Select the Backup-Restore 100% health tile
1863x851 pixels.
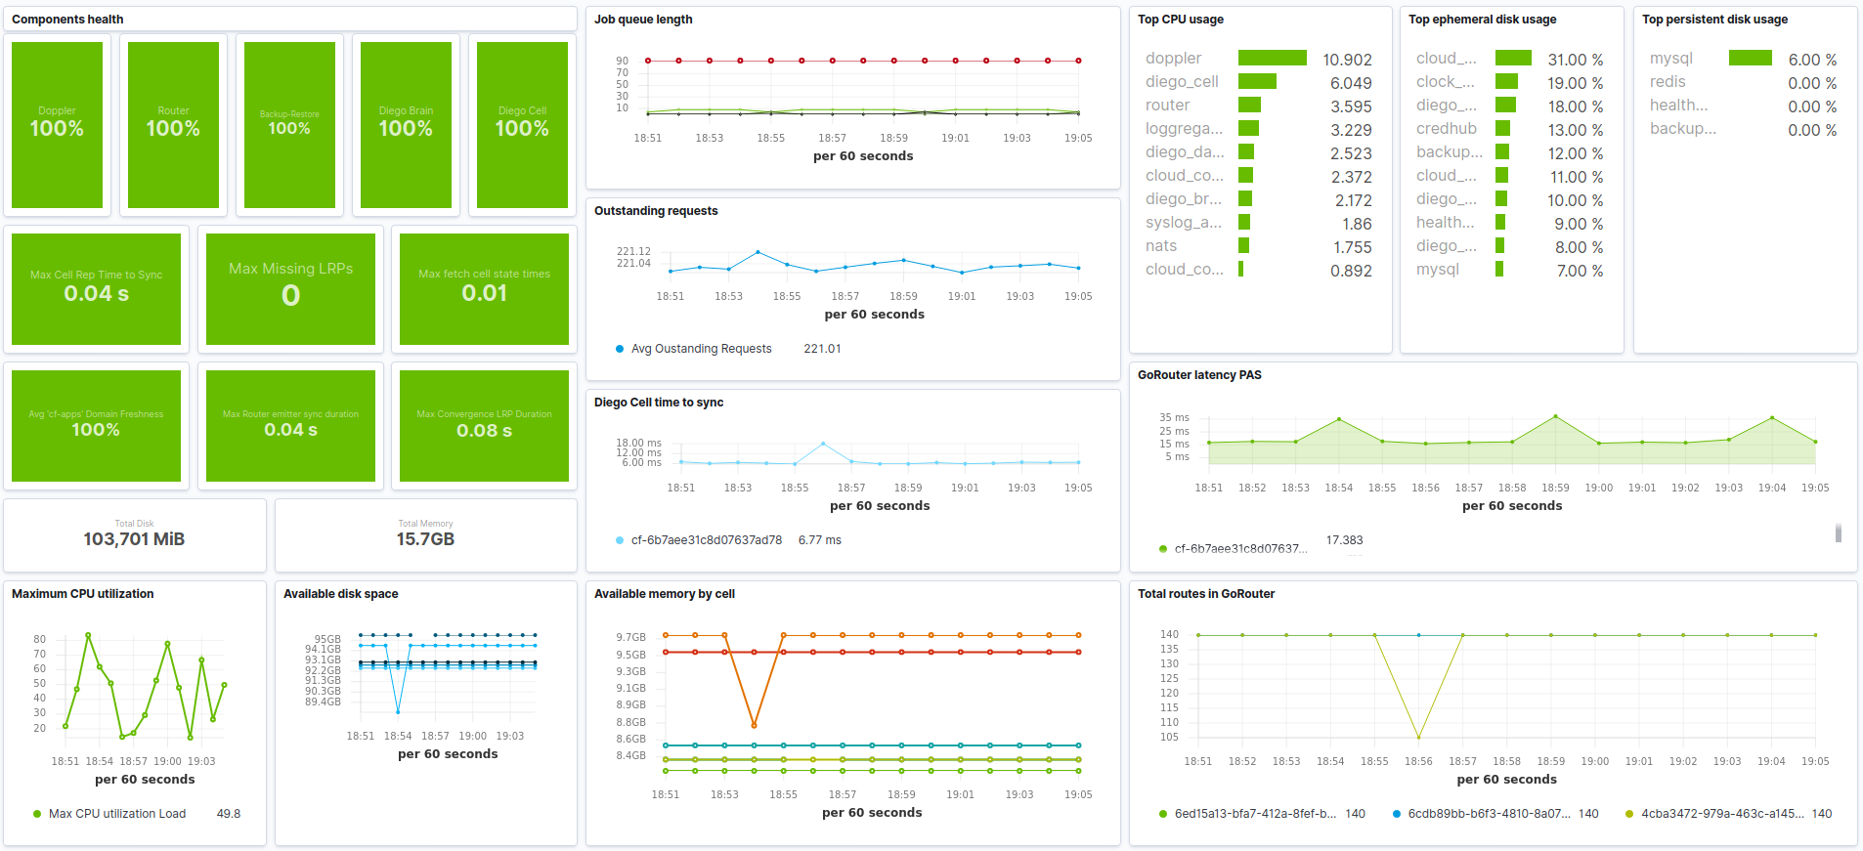[289, 124]
